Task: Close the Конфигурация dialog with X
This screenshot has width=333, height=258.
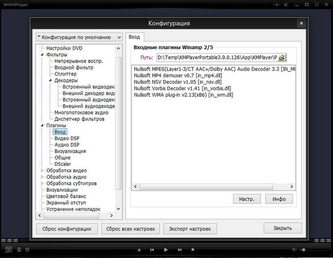Action: point(301,23)
